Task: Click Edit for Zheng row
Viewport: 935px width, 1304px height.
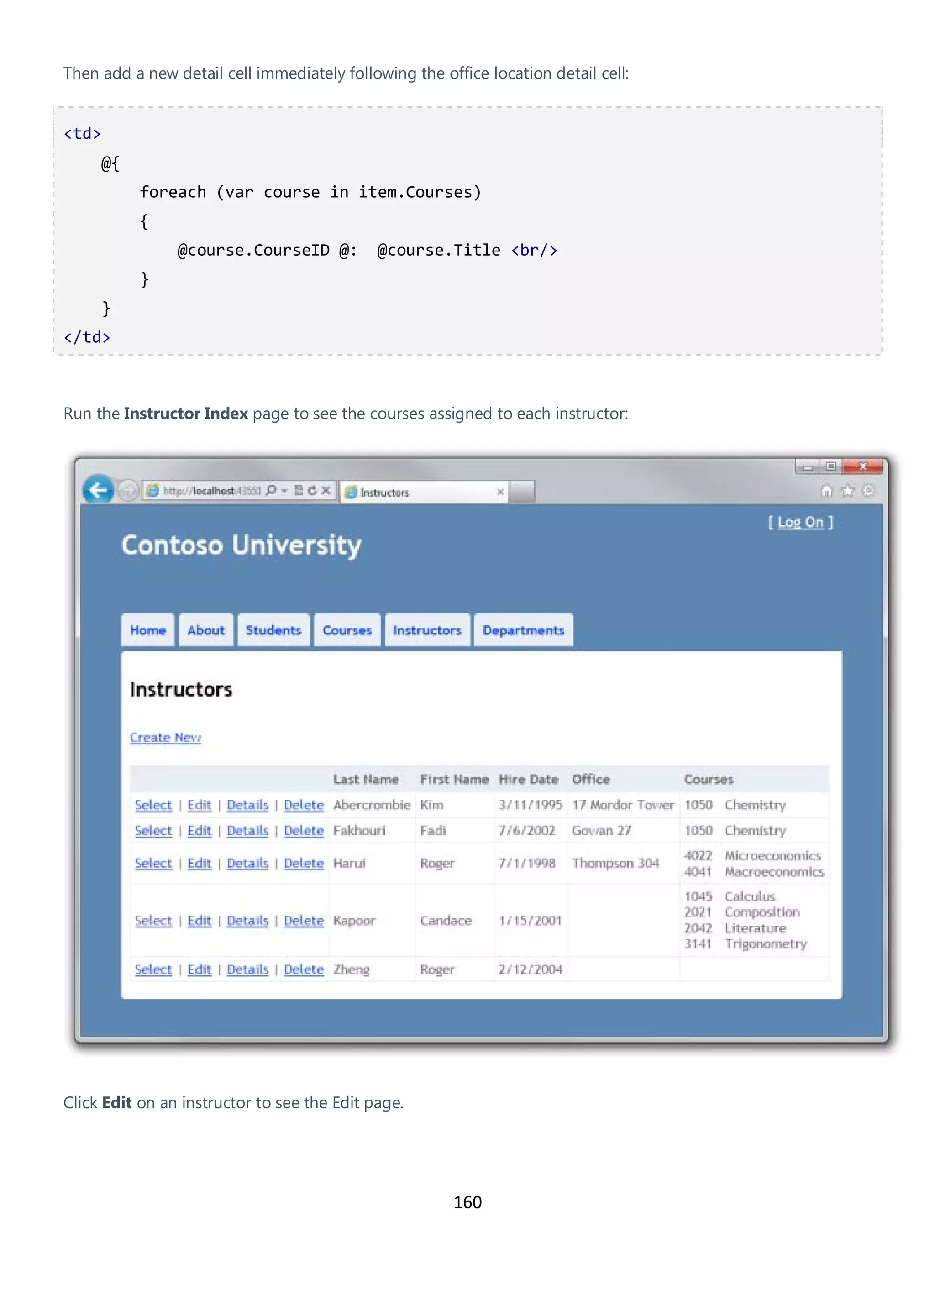Action: 200,969
